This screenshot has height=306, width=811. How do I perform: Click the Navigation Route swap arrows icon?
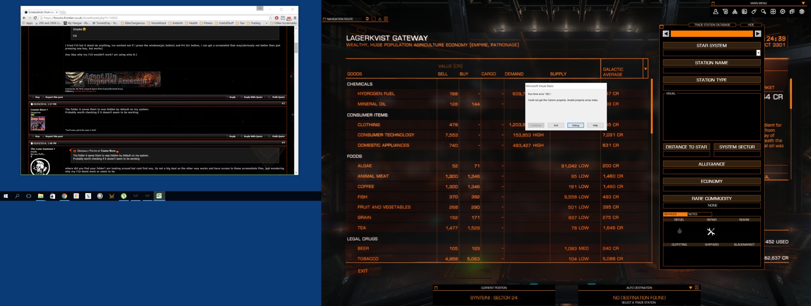pyautogui.click(x=367, y=19)
